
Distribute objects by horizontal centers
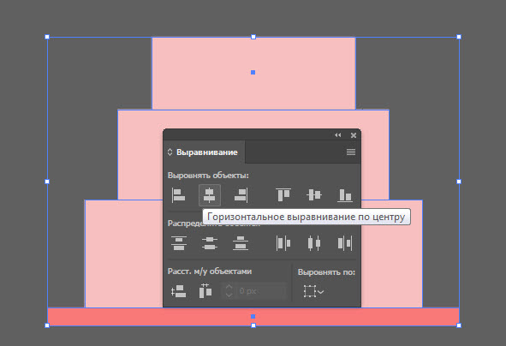tap(314, 243)
